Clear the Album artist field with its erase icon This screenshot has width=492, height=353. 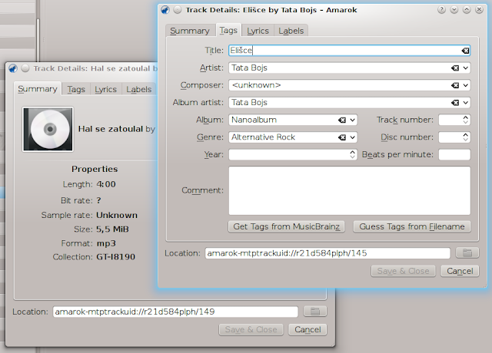(x=455, y=103)
